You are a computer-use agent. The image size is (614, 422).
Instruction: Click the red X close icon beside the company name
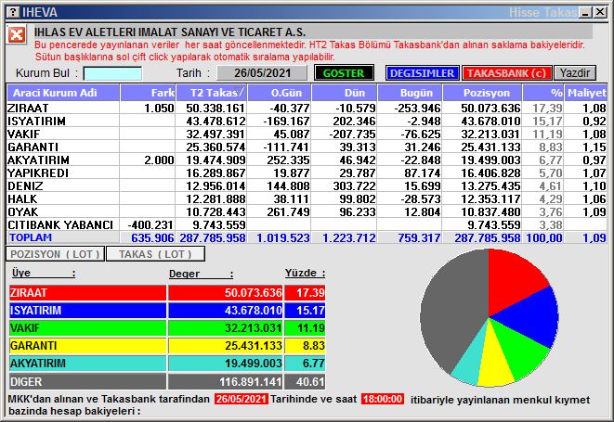(17, 34)
